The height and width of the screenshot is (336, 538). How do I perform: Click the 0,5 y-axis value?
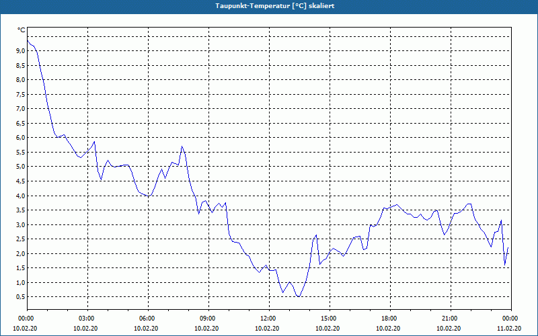(21, 297)
